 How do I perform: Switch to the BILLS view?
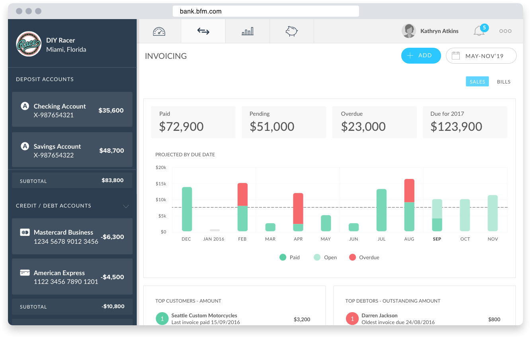pos(504,82)
